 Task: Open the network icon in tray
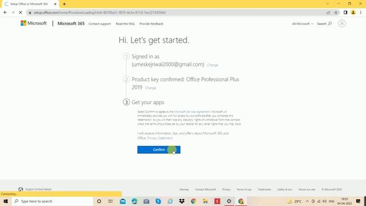(319, 201)
